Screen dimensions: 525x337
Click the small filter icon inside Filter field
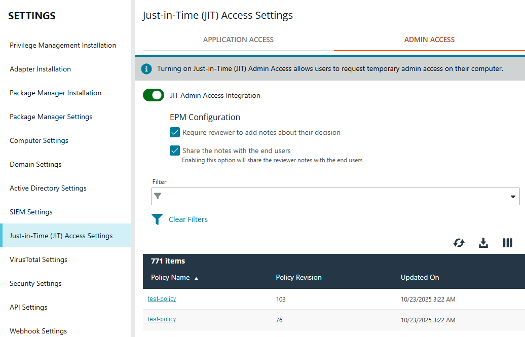coord(158,196)
